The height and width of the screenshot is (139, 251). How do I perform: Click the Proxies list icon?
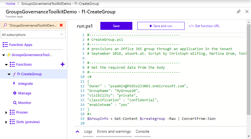pos(12,112)
